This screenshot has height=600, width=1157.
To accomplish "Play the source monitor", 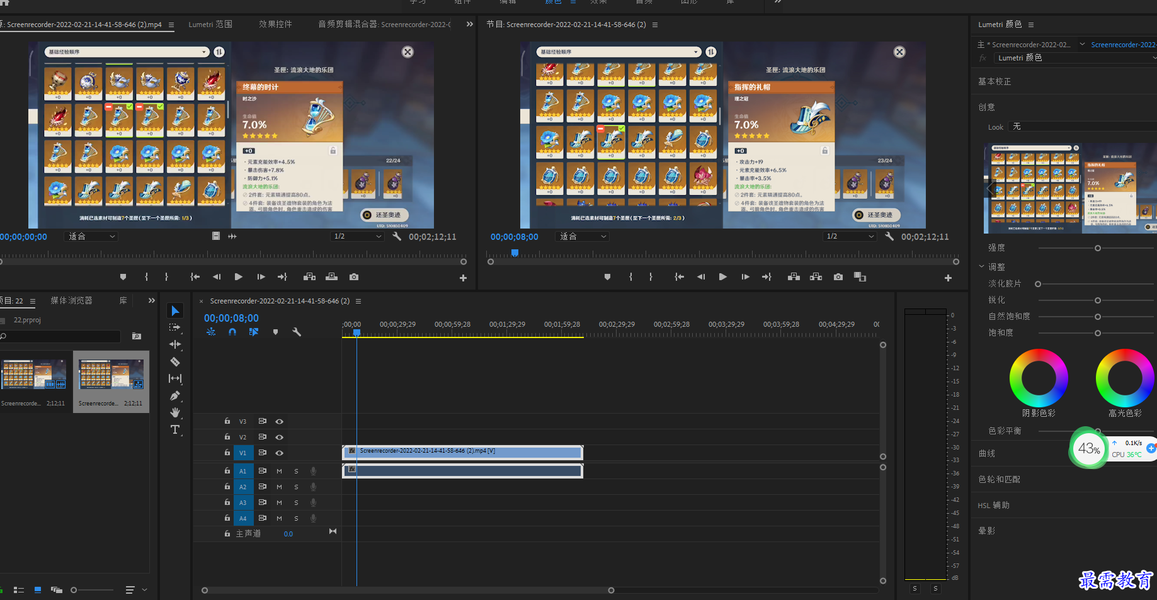I will click(238, 277).
